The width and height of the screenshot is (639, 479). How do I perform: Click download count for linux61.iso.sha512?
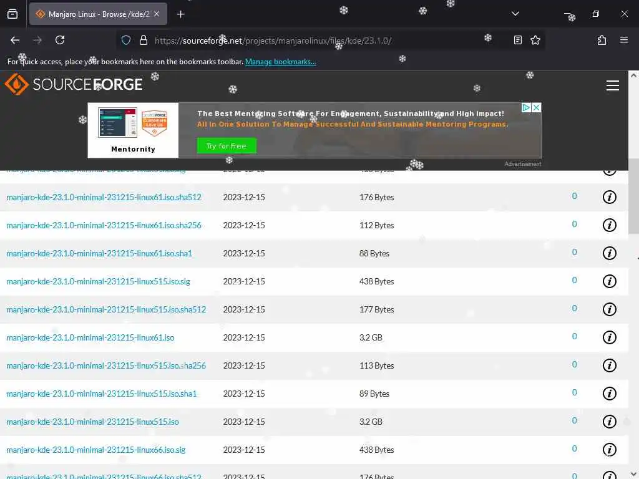(x=574, y=196)
